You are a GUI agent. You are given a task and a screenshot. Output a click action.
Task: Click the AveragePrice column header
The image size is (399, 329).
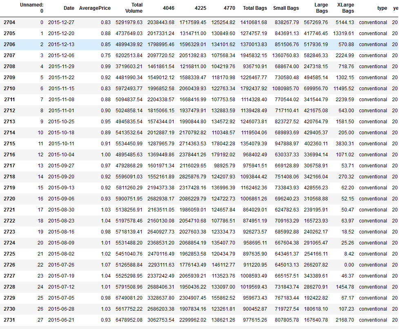pos(95,8)
